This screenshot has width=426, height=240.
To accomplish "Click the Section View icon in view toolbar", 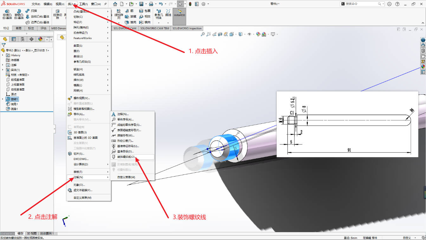I will (220, 34).
